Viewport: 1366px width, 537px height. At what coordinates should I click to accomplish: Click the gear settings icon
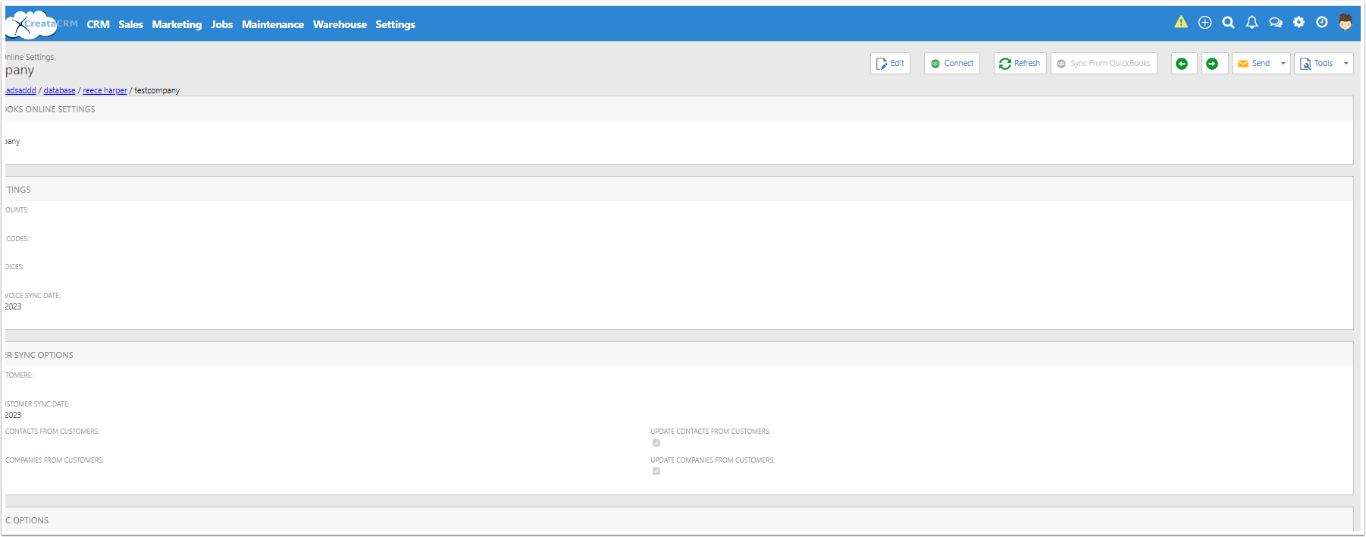coord(1299,22)
